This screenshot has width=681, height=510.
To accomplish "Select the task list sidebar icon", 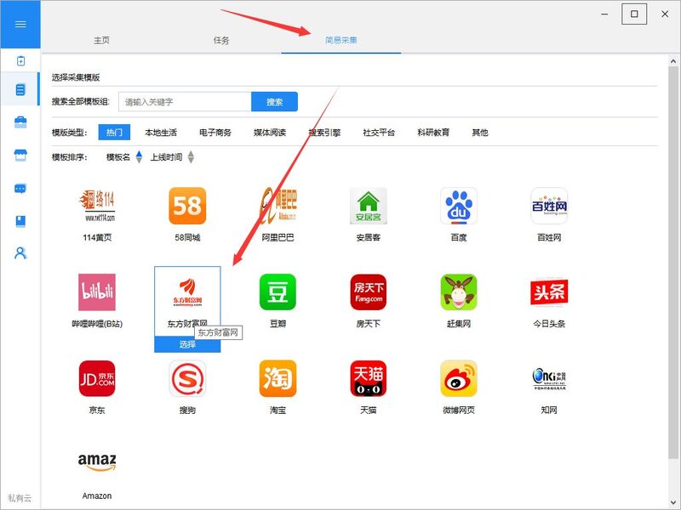I will 20,89.
